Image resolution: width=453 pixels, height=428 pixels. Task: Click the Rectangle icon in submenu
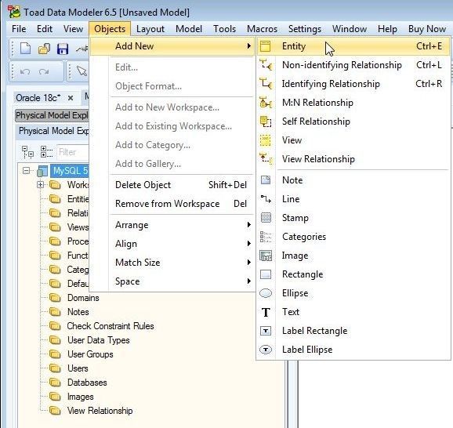click(266, 274)
